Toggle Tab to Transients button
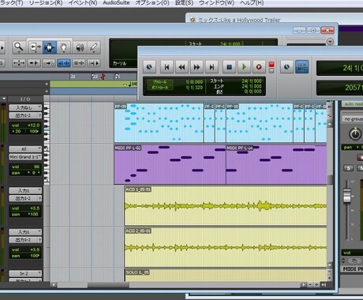Viewport: 363px width, 300px height. point(34,63)
